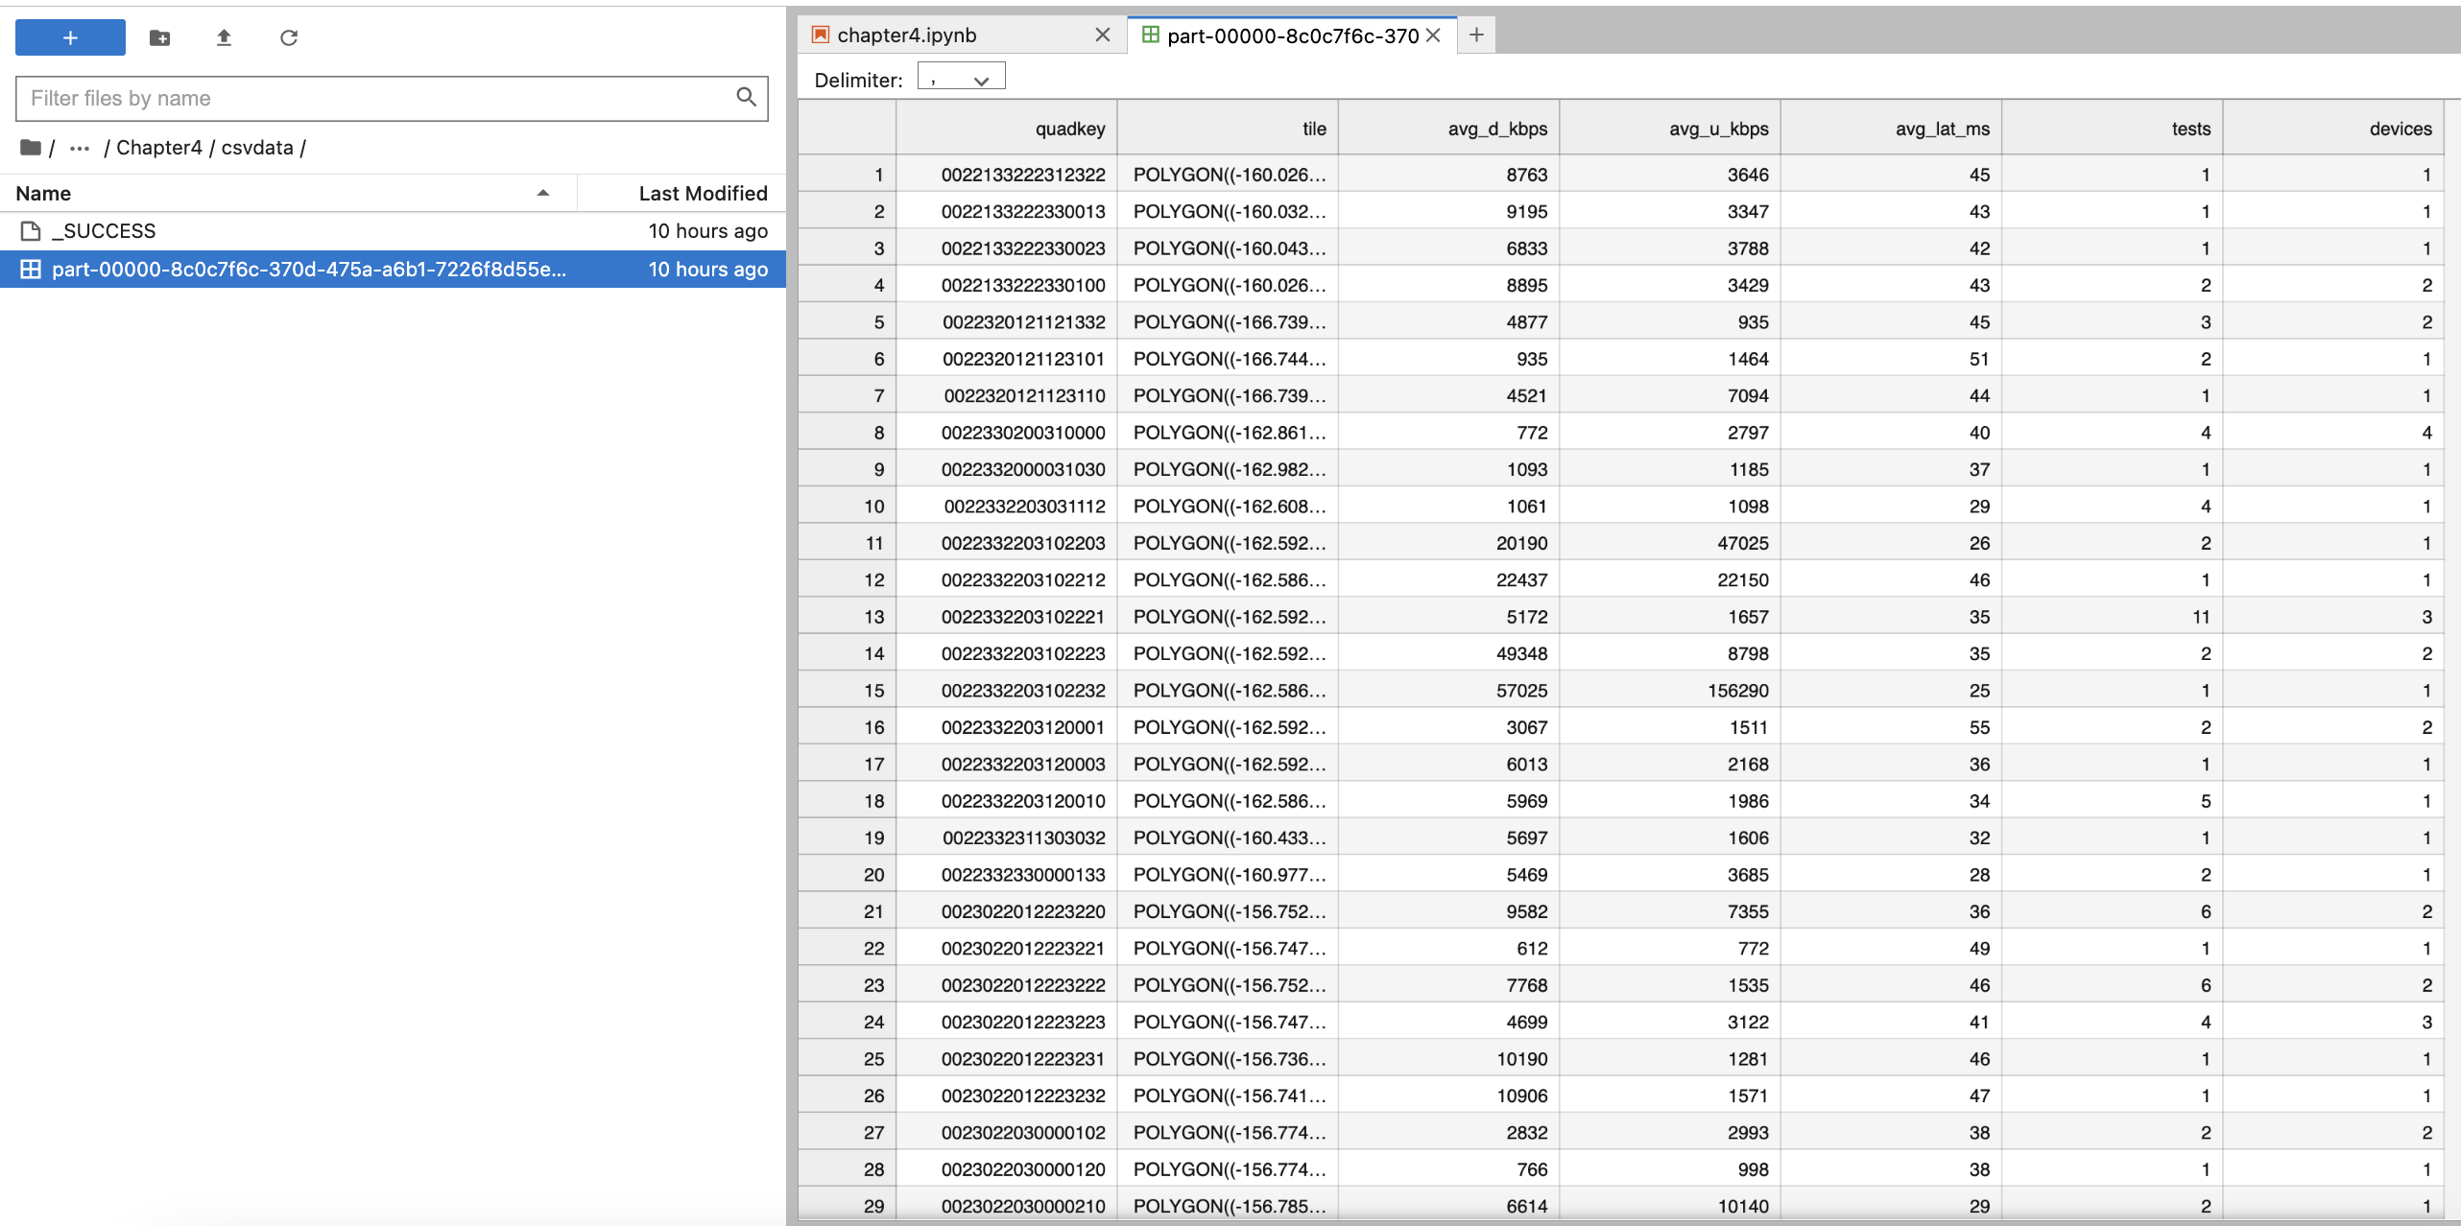This screenshot has height=1226, width=2461.
Task: Expand the collapsed breadcrumb ellipsis
Action: coord(80,148)
